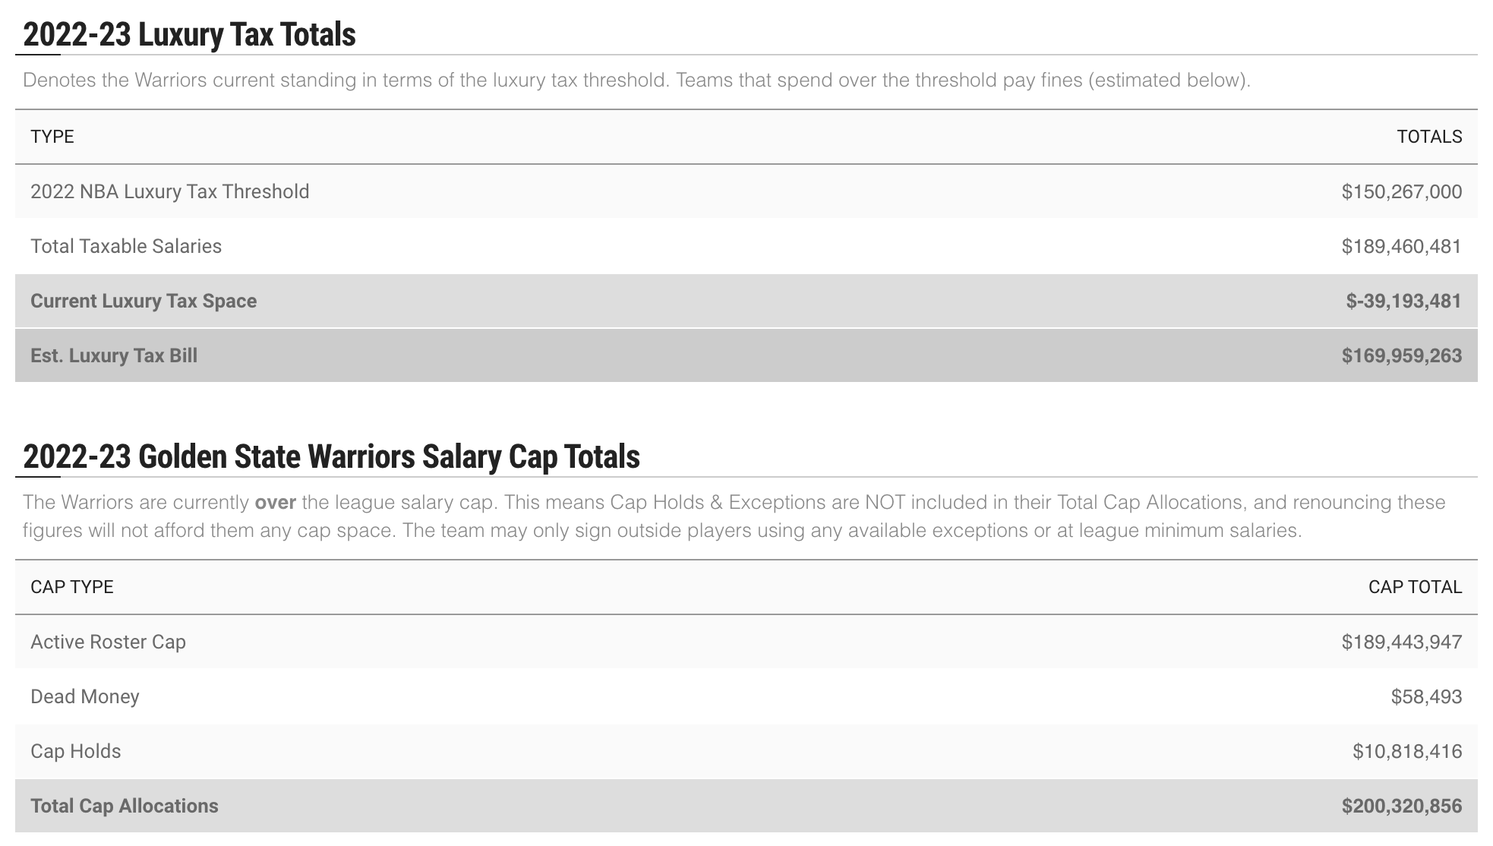Click the CAP TYPE column header
The width and height of the screenshot is (1493, 846).
72,587
